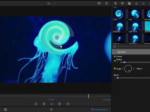
Task: Switch to the highlighted distortion effects tab
Action: pyautogui.click(x=143, y=3)
